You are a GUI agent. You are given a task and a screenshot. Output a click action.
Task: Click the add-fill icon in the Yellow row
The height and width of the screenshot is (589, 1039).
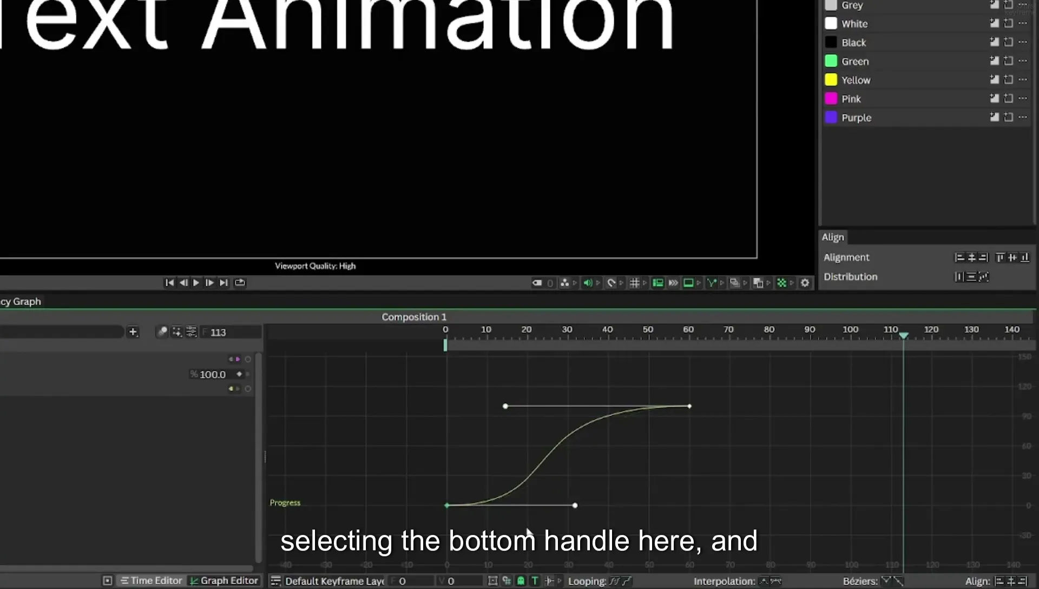coord(995,80)
